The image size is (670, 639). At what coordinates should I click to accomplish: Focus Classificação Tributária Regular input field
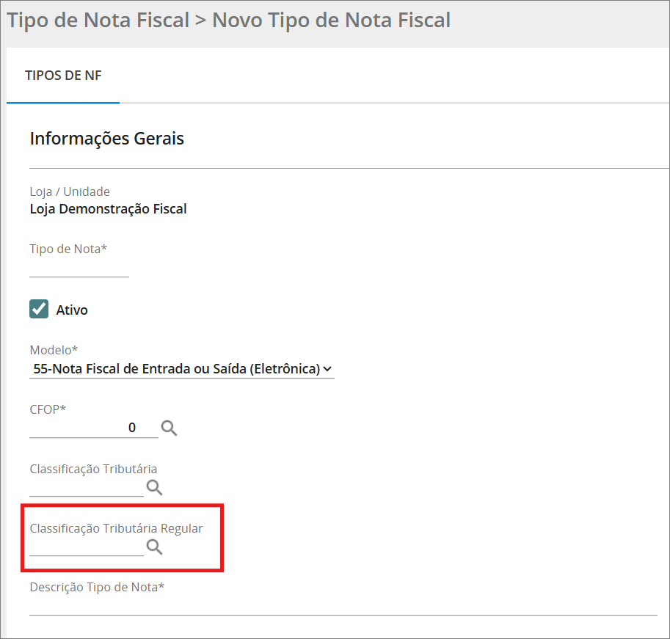click(x=87, y=547)
